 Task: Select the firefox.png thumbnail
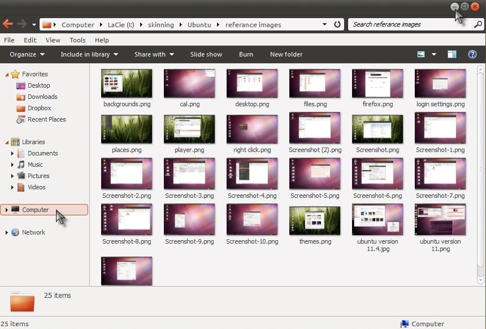(x=377, y=84)
